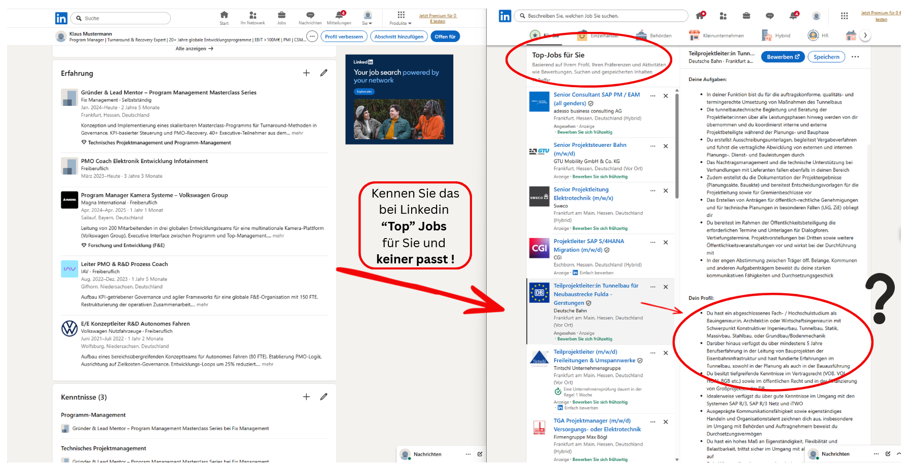Open Nachrichten options dots in left window
Screen dimensions: 906x467
point(468,454)
